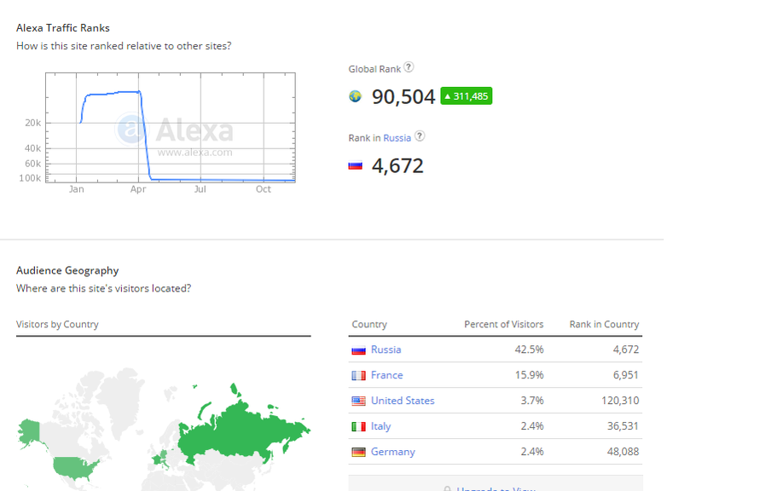This screenshot has width=783, height=491.
Task: Click the 42.5% visitors cell for Russia
Action: pos(530,349)
